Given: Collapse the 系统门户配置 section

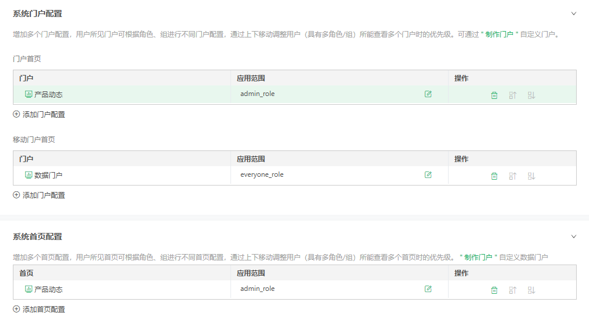Looking at the screenshot, I should (x=574, y=13).
